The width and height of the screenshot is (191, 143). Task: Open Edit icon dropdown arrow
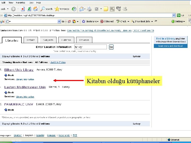pyautogui.click(x=101, y=9)
